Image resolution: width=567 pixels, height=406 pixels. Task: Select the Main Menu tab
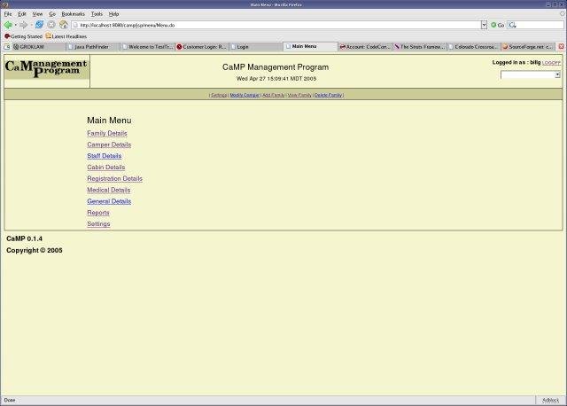311,46
